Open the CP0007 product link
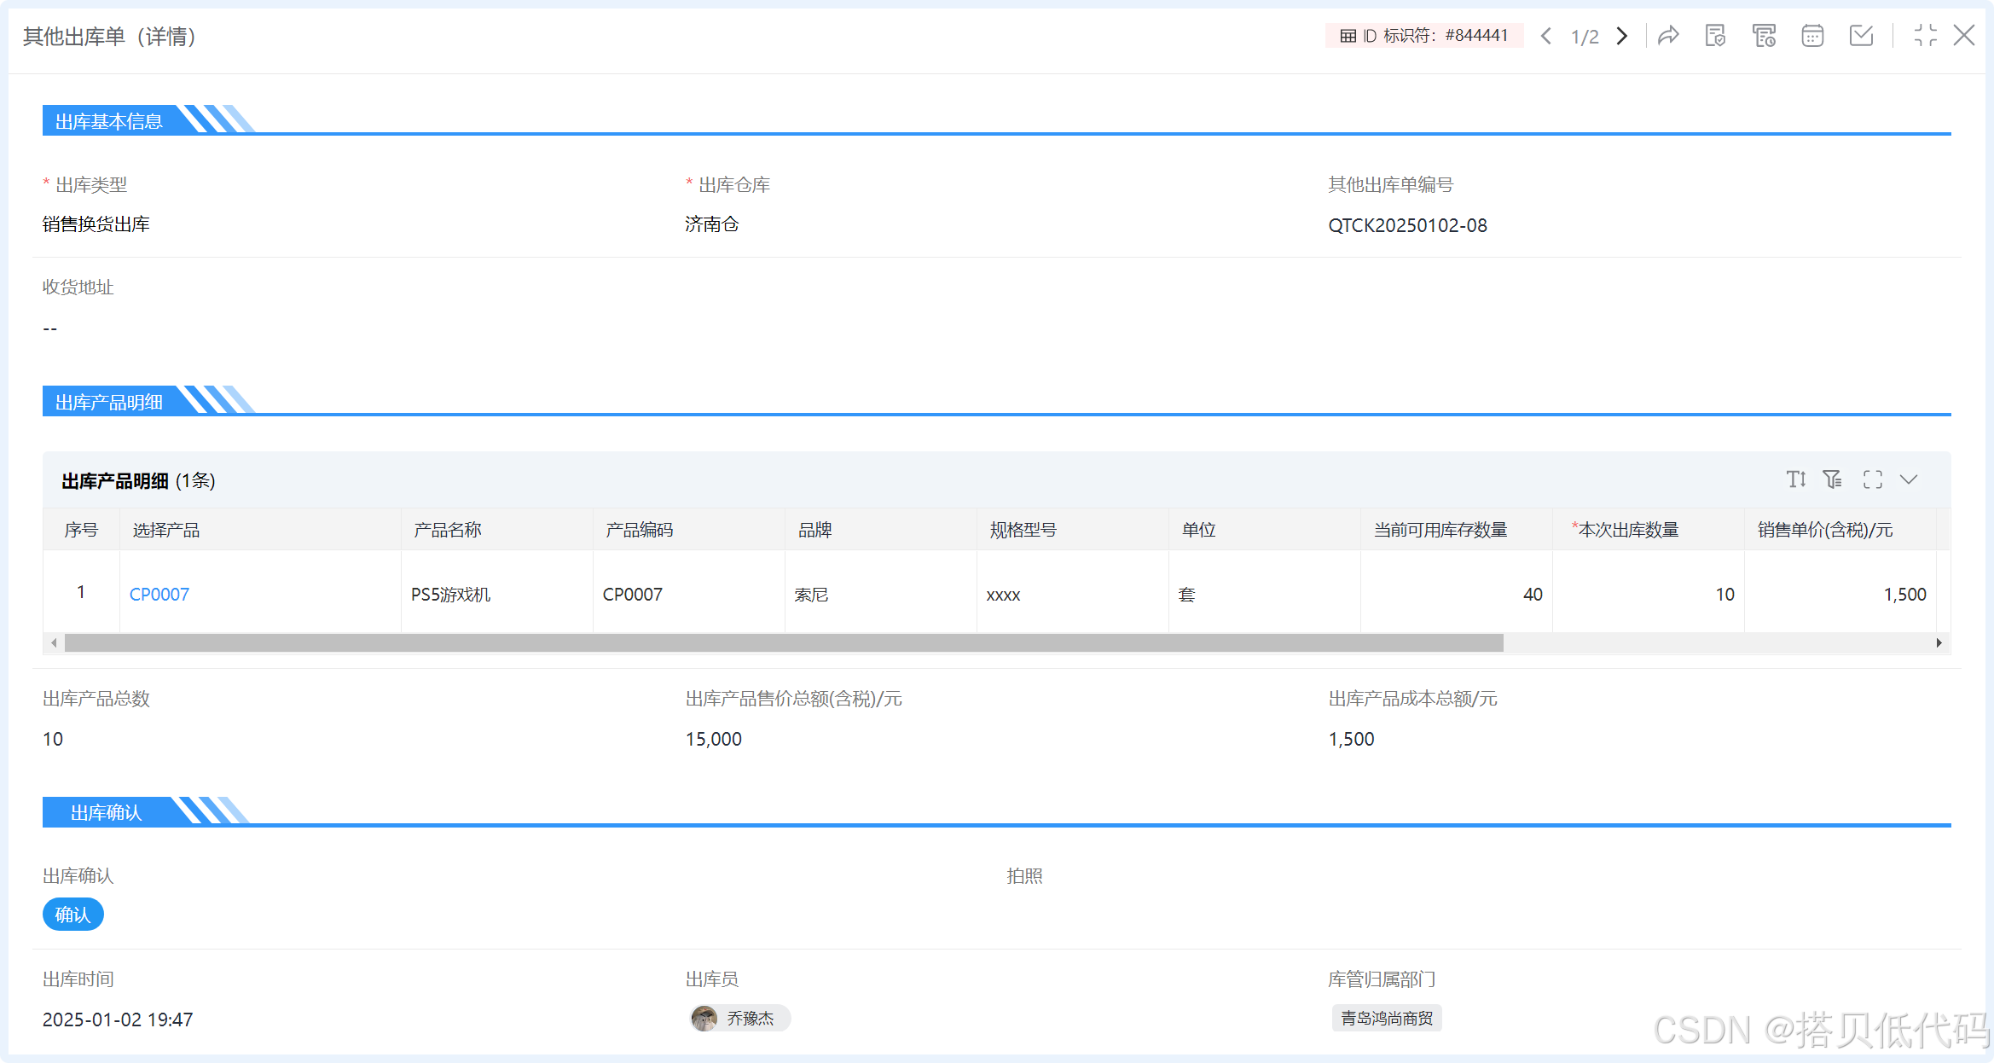This screenshot has height=1063, width=1994. (159, 595)
